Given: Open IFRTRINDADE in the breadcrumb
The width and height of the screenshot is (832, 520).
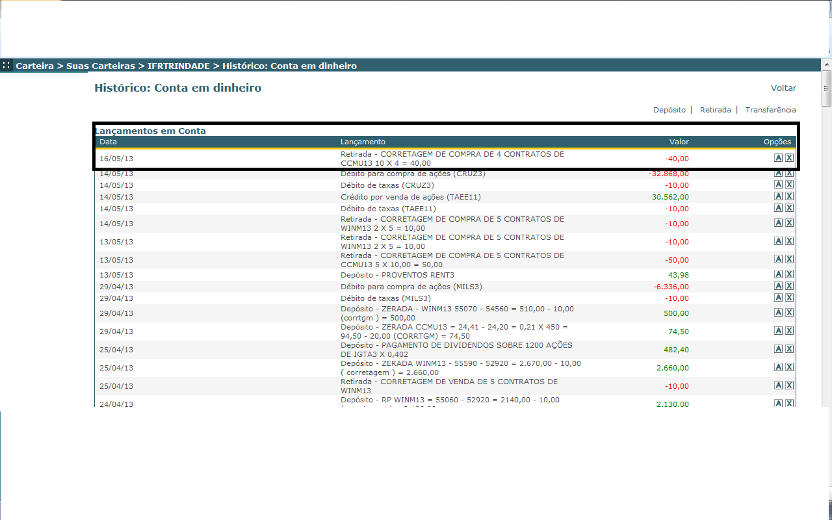Looking at the screenshot, I should tap(179, 66).
